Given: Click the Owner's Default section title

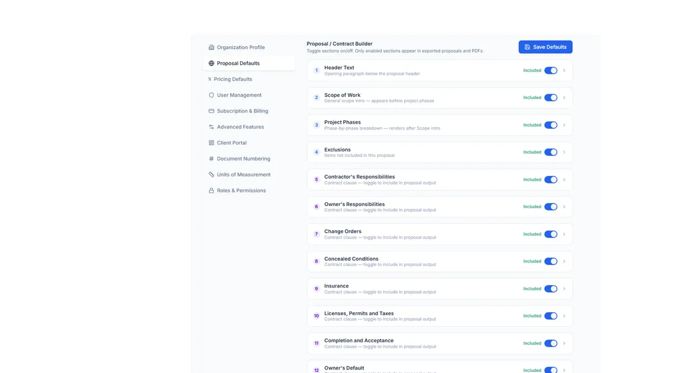Looking at the screenshot, I should [344, 368].
